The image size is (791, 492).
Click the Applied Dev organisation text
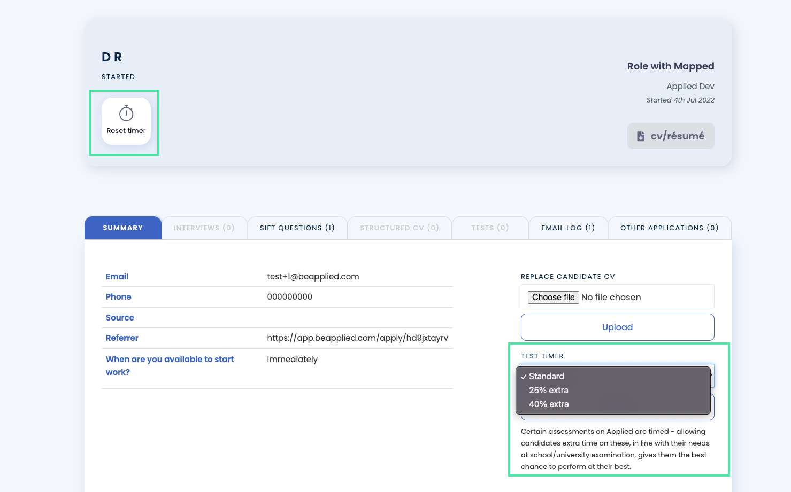(x=690, y=87)
